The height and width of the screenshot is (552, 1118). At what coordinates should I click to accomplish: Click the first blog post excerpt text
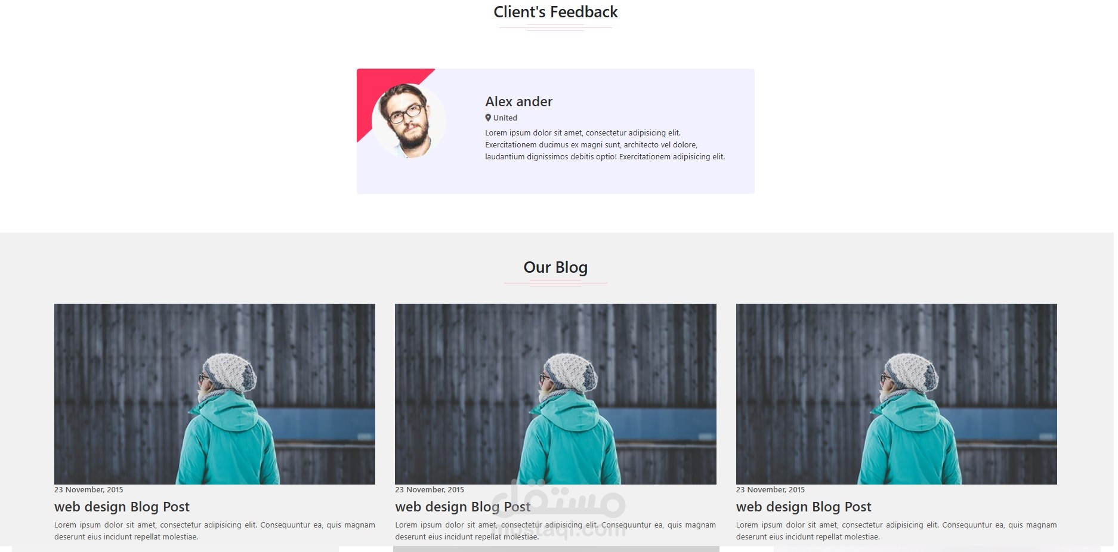click(x=215, y=531)
